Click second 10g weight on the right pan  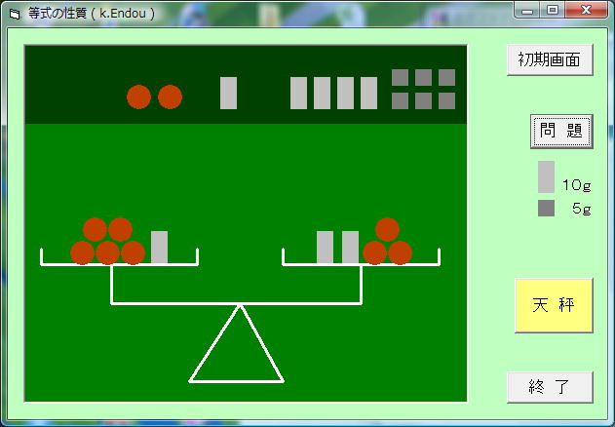point(350,248)
